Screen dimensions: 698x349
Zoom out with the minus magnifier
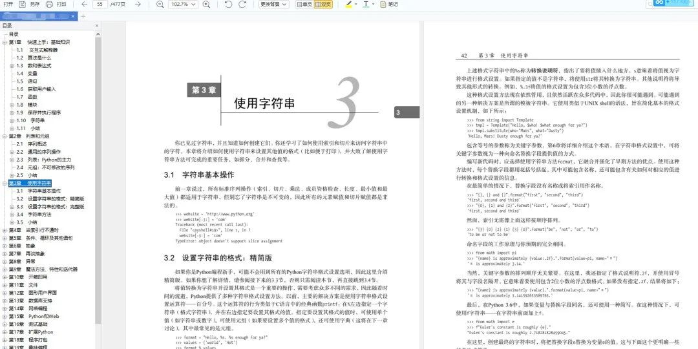click(160, 4)
